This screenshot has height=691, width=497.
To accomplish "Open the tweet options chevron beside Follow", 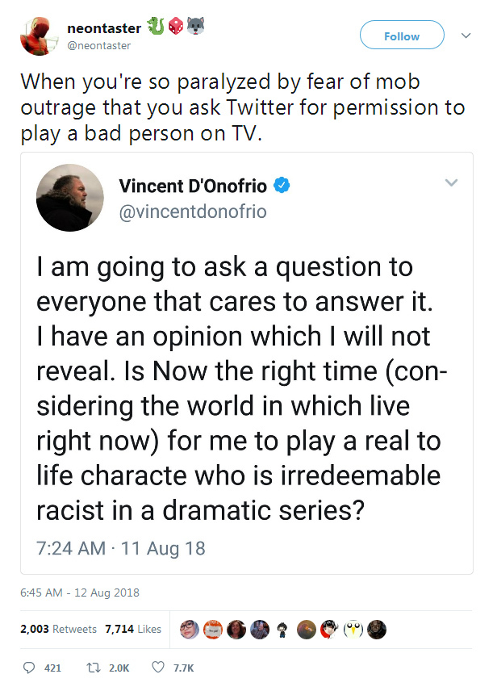I will pos(466,36).
